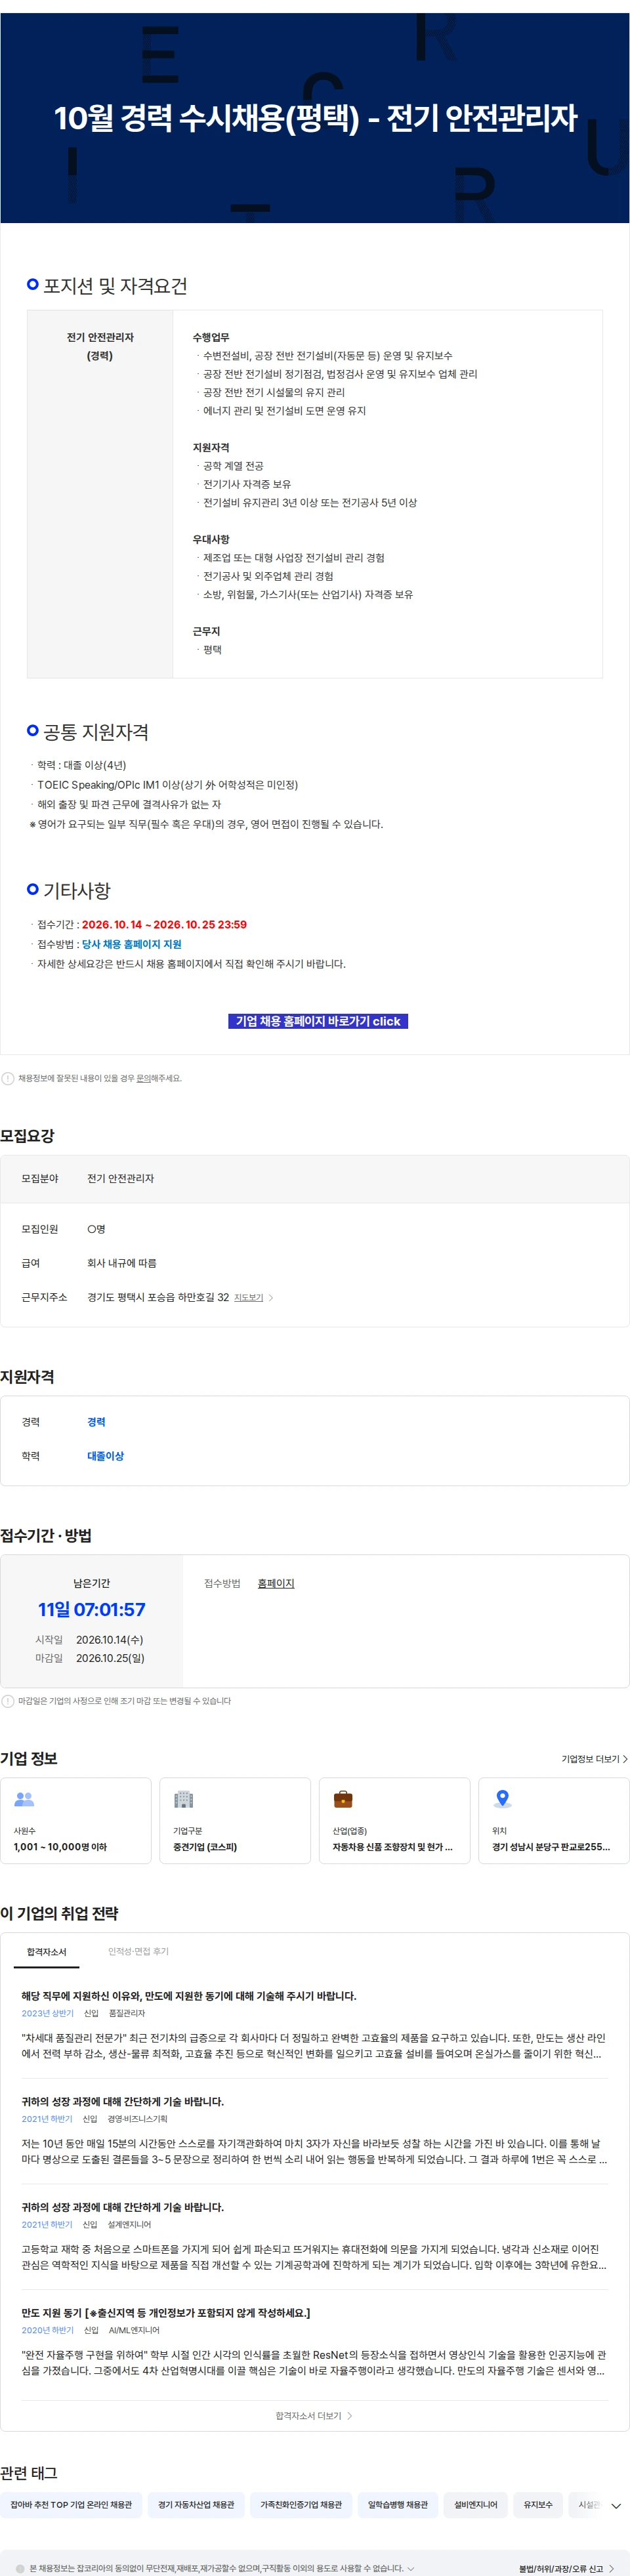Click the building icon in 기업구분 card
The image size is (630, 2576).
pos(183,1799)
